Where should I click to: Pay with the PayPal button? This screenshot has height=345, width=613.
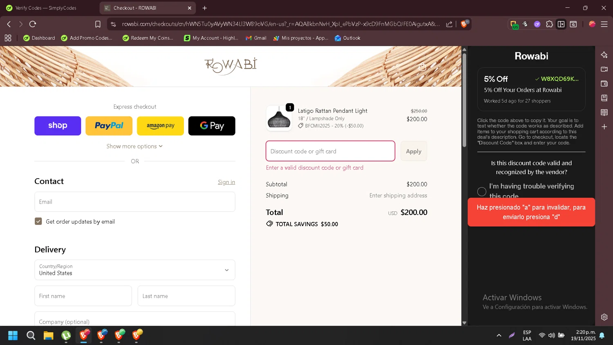tap(109, 126)
